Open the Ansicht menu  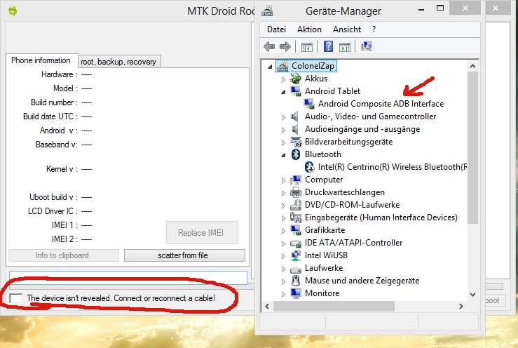[347, 29]
